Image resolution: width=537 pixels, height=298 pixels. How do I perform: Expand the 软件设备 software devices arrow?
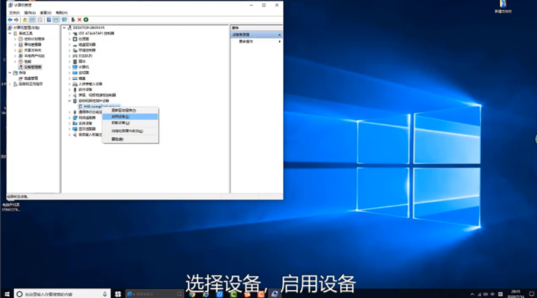pyautogui.click(x=70, y=89)
